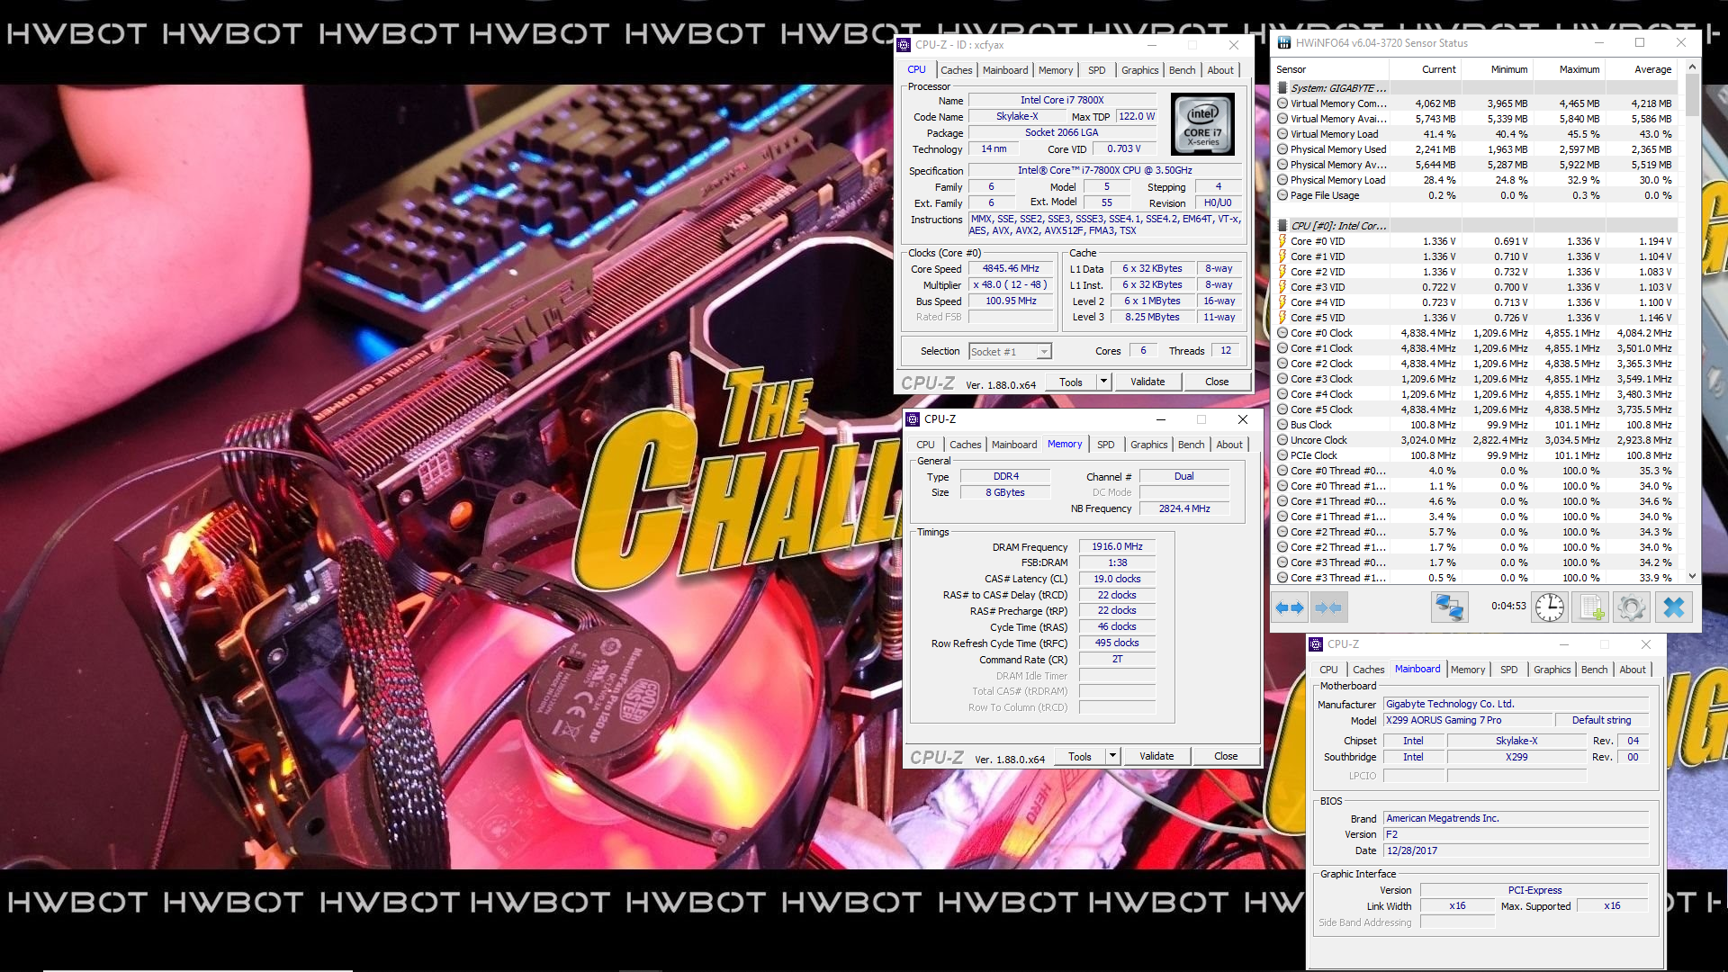
Task: Click the Intel Core i7 7800X name field
Action: click(x=1062, y=100)
